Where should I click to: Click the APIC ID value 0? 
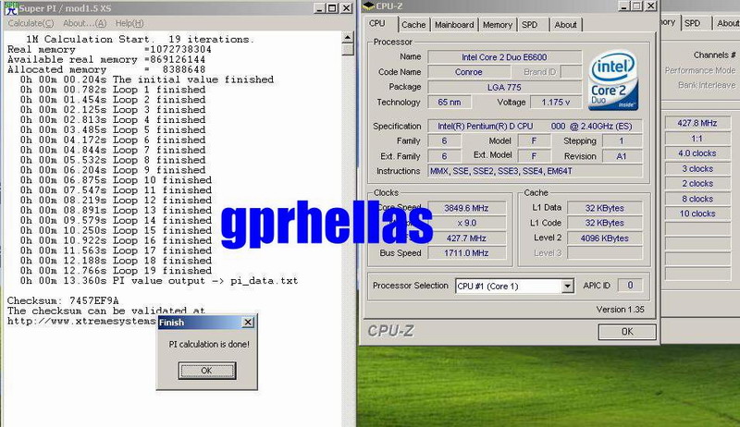(x=630, y=286)
